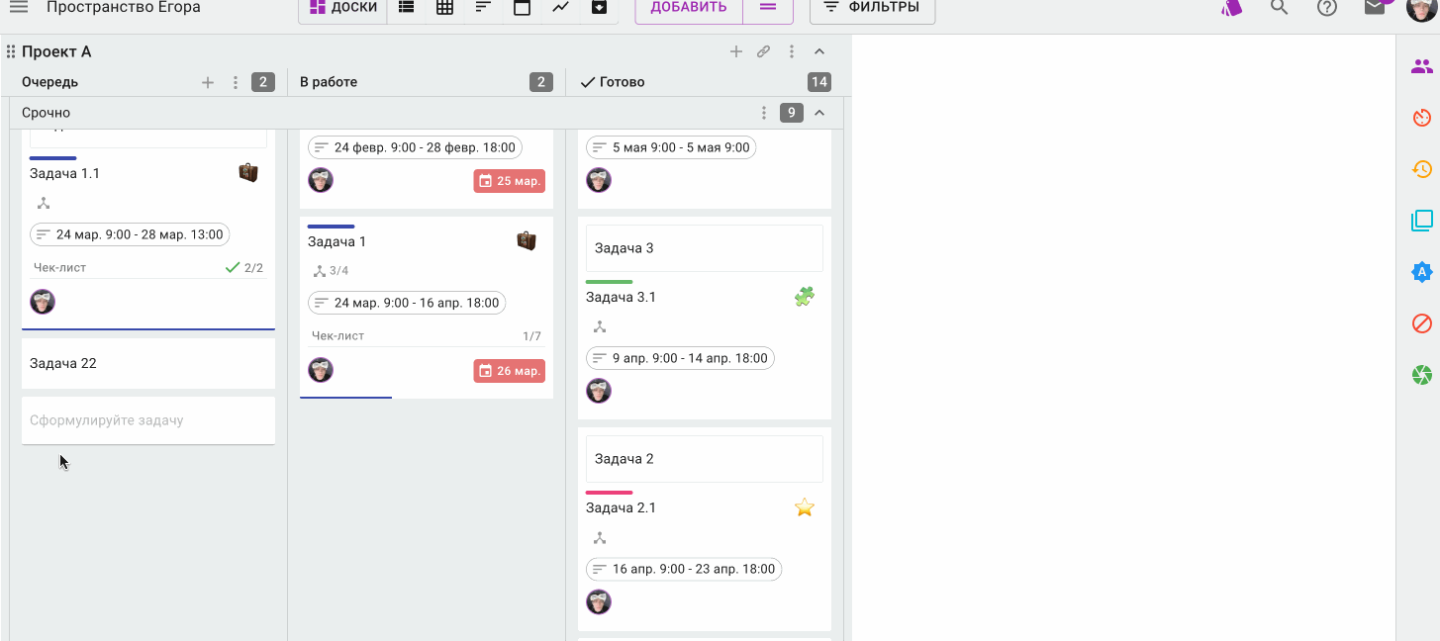The width and height of the screenshot is (1440, 641).
Task: Open the user profile avatar in header
Action: [1421, 7]
